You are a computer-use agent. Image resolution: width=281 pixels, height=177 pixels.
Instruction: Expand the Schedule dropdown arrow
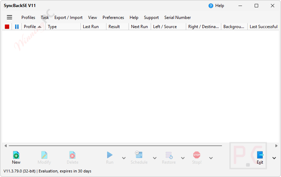pyautogui.click(x=155, y=158)
